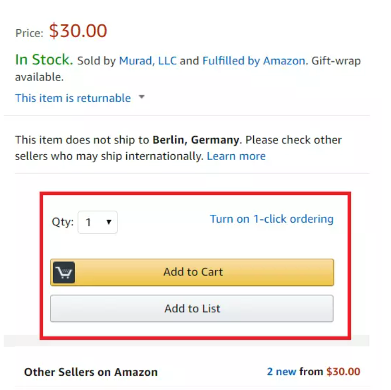Click the red $30.00 price under Other Sellers
This screenshot has width=391, height=390.
343,372
